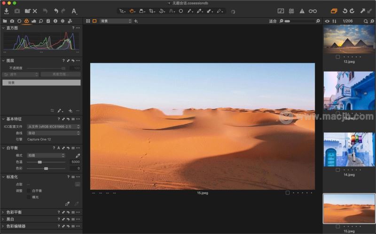Toggle the grid overlay icon
This screenshot has width=376, height=234.
click(x=291, y=11)
